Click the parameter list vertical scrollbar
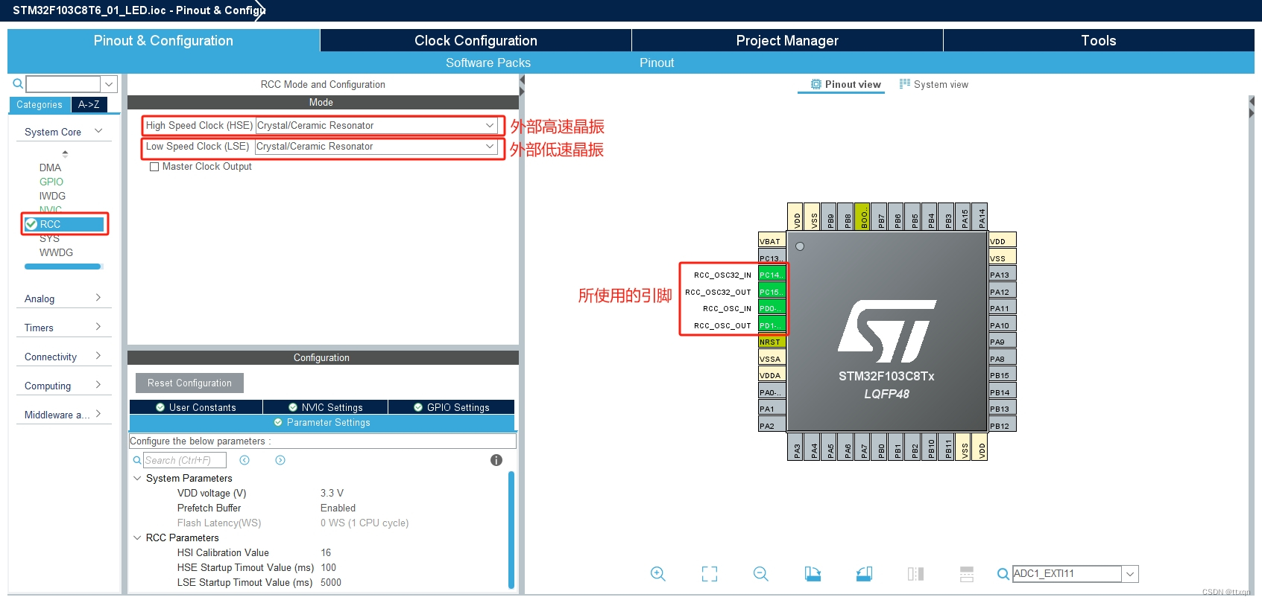1262x603 pixels. tap(511, 530)
